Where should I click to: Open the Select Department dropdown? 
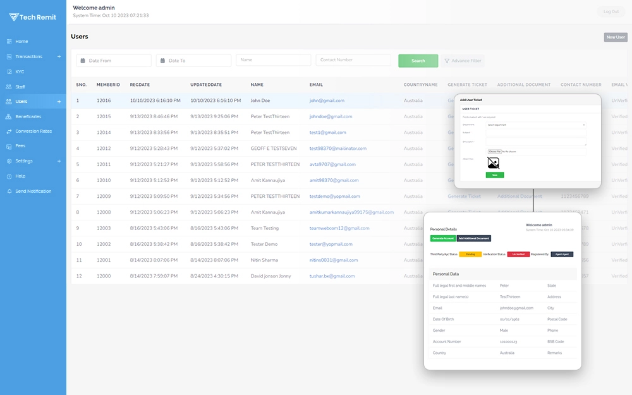536,125
